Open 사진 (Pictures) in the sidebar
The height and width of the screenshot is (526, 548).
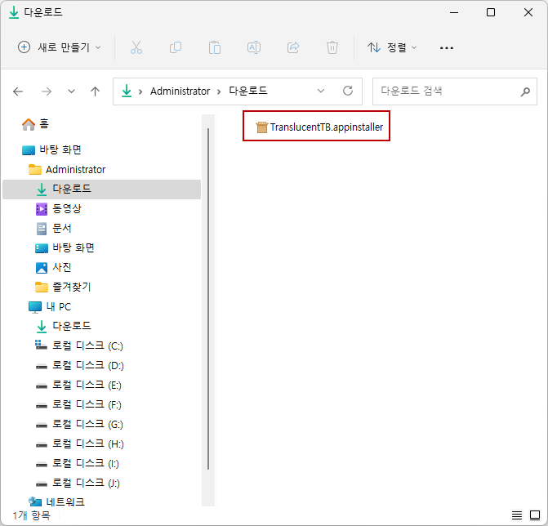[54, 268]
